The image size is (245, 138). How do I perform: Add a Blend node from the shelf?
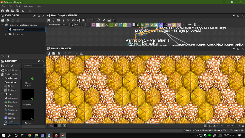(x=98, y=25)
